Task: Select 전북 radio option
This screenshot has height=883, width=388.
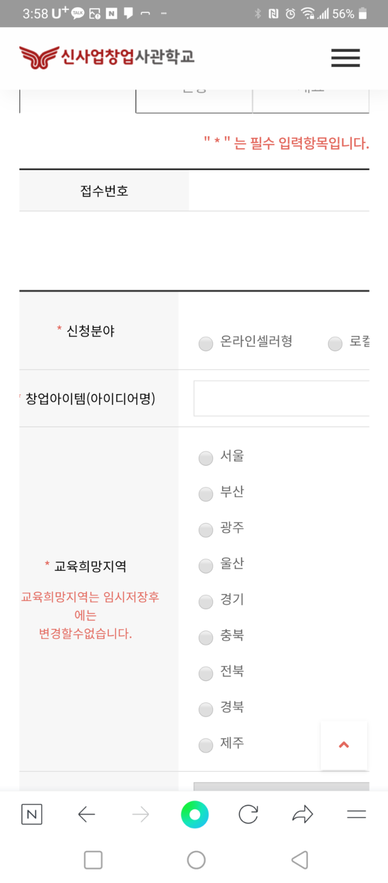Action: (x=206, y=673)
